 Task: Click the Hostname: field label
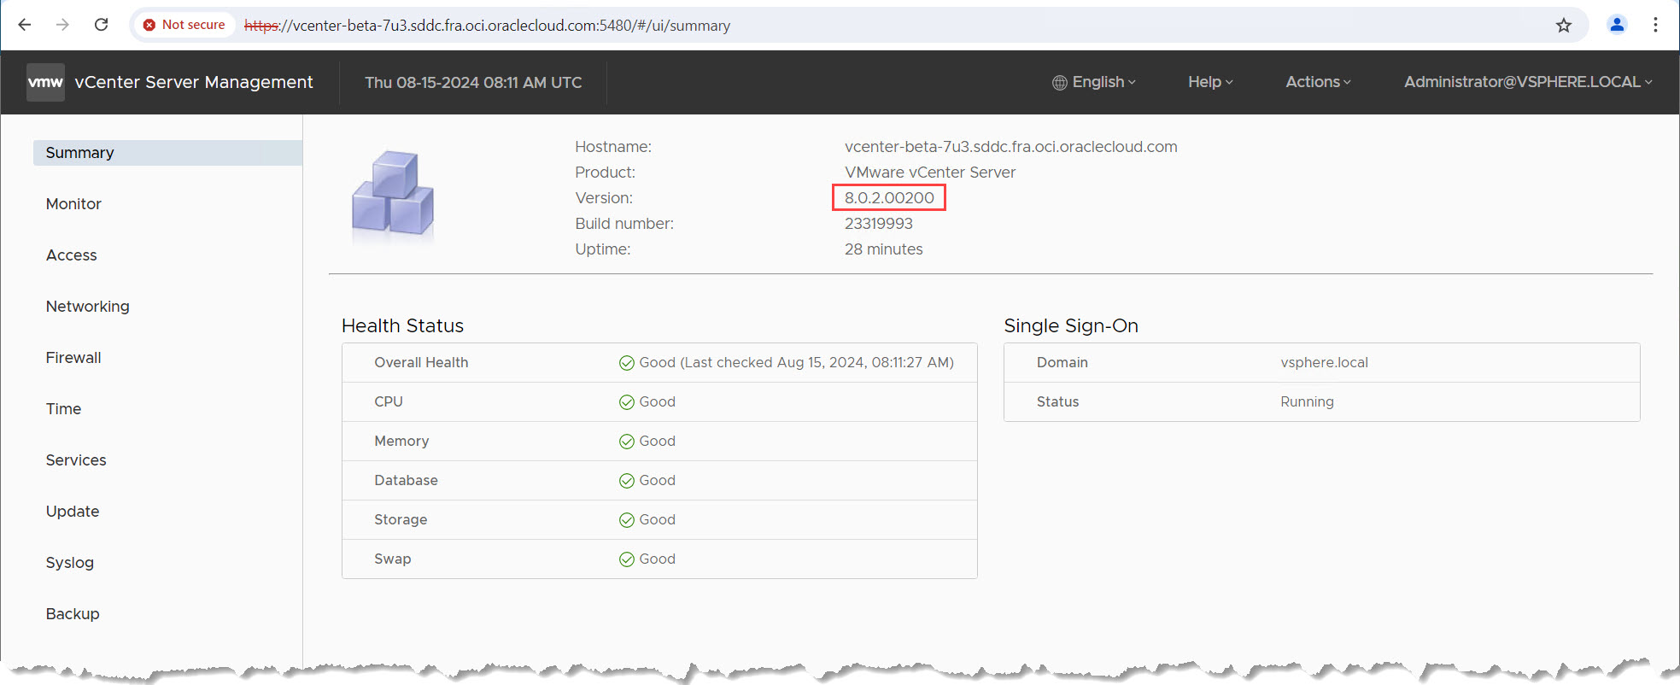coord(613,147)
